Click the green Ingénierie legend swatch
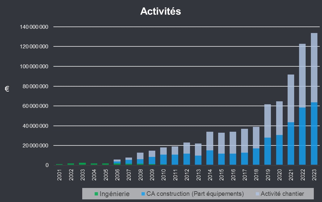Image resolution: width=322 pixels, height=202 pixels. [x=96, y=194]
